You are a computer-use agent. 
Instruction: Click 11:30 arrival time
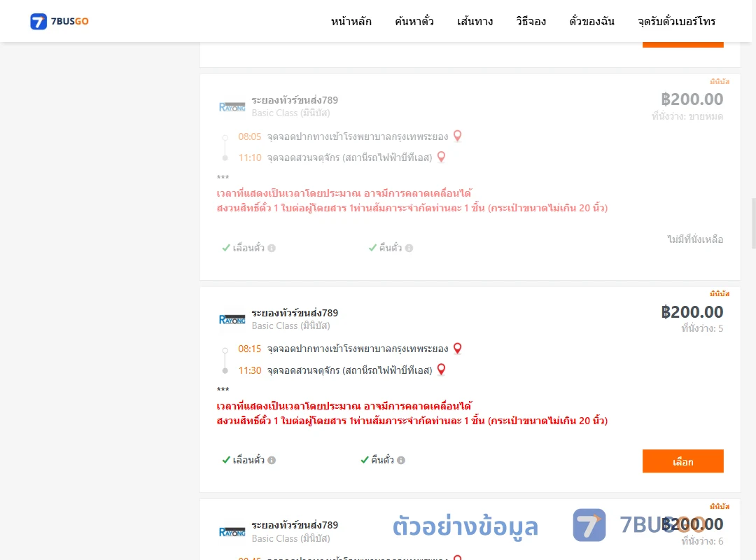pos(249,370)
